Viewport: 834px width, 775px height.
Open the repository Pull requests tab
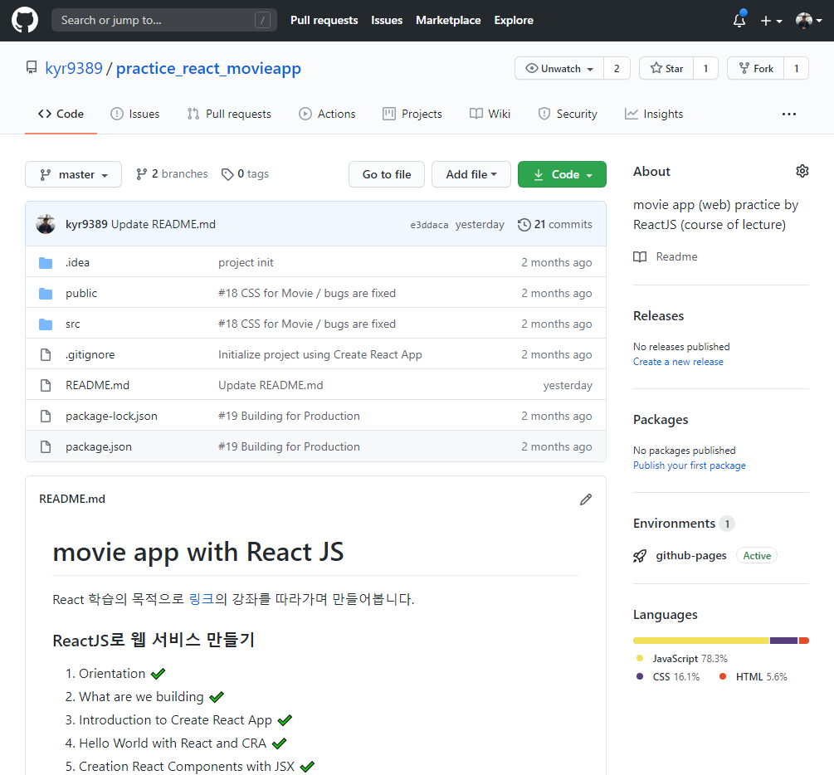point(229,114)
